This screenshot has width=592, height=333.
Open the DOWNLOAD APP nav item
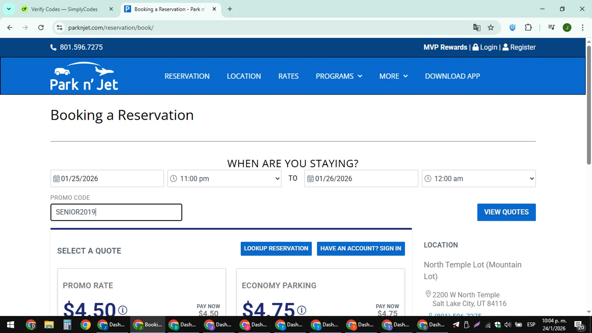pos(453,76)
